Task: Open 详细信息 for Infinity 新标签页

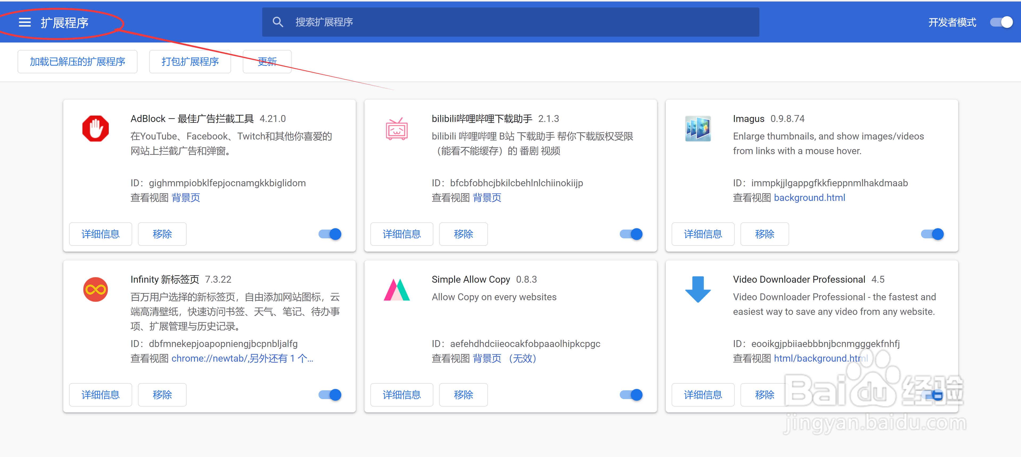Action: point(100,395)
